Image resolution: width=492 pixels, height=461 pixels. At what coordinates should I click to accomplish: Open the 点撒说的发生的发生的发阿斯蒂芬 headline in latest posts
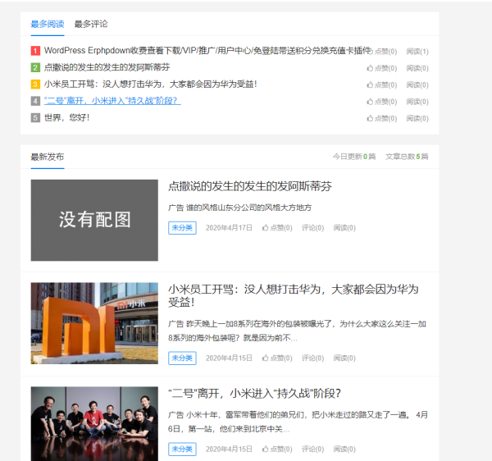249,186
